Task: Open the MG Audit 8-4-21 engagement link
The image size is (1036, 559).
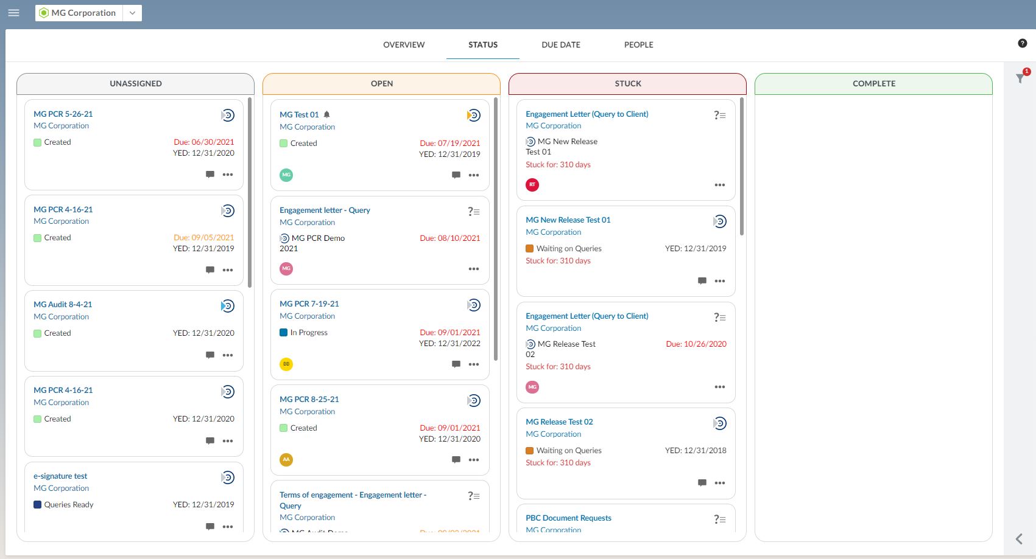Action: pyautogui.click(x=63, y=304)
